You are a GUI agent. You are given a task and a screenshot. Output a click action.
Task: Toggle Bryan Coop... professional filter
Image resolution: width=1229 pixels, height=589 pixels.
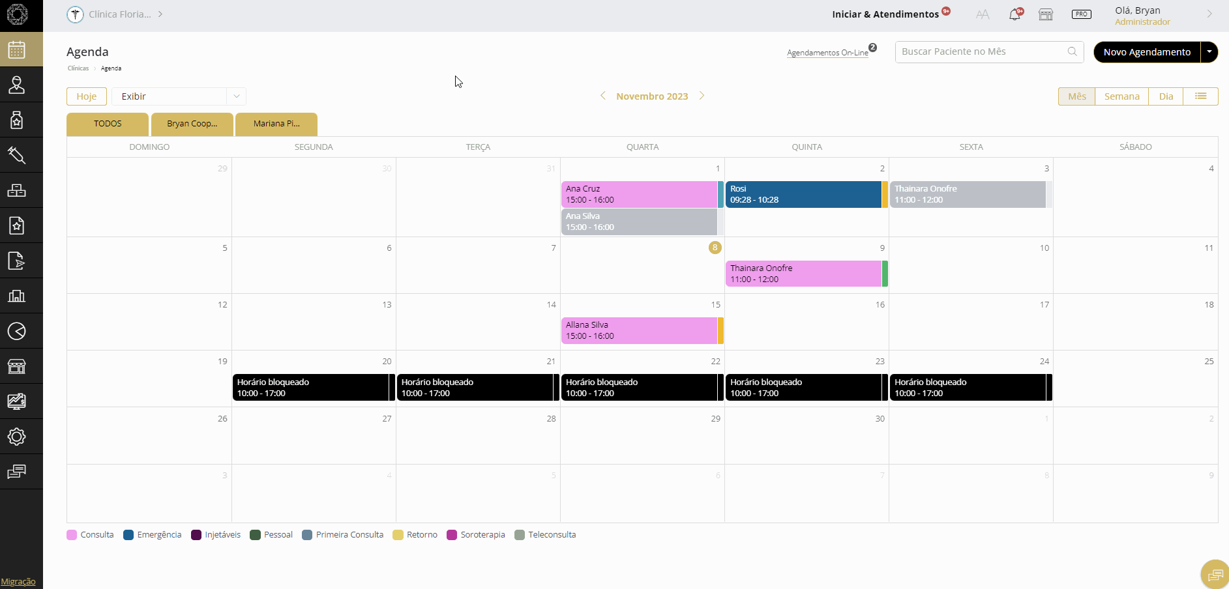click(x=192, y=124)
